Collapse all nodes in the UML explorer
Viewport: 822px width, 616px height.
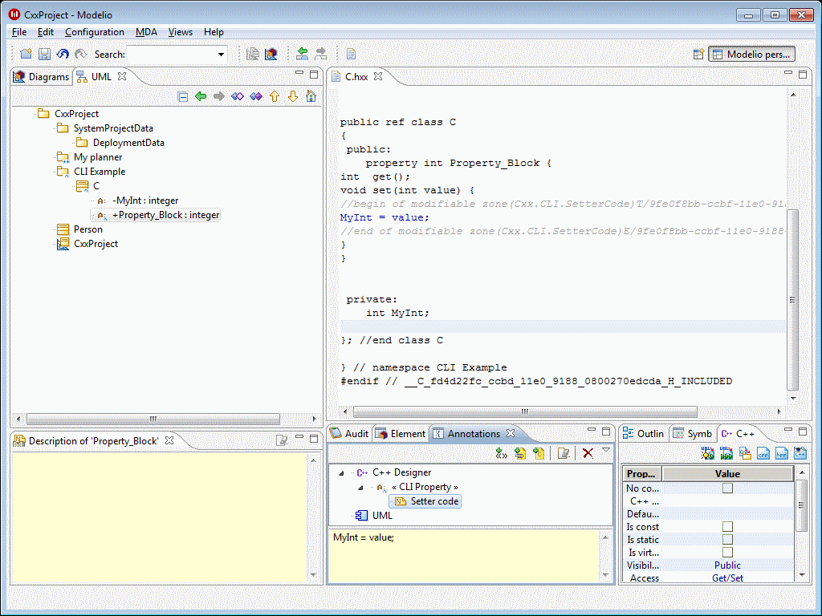(182, 96)
